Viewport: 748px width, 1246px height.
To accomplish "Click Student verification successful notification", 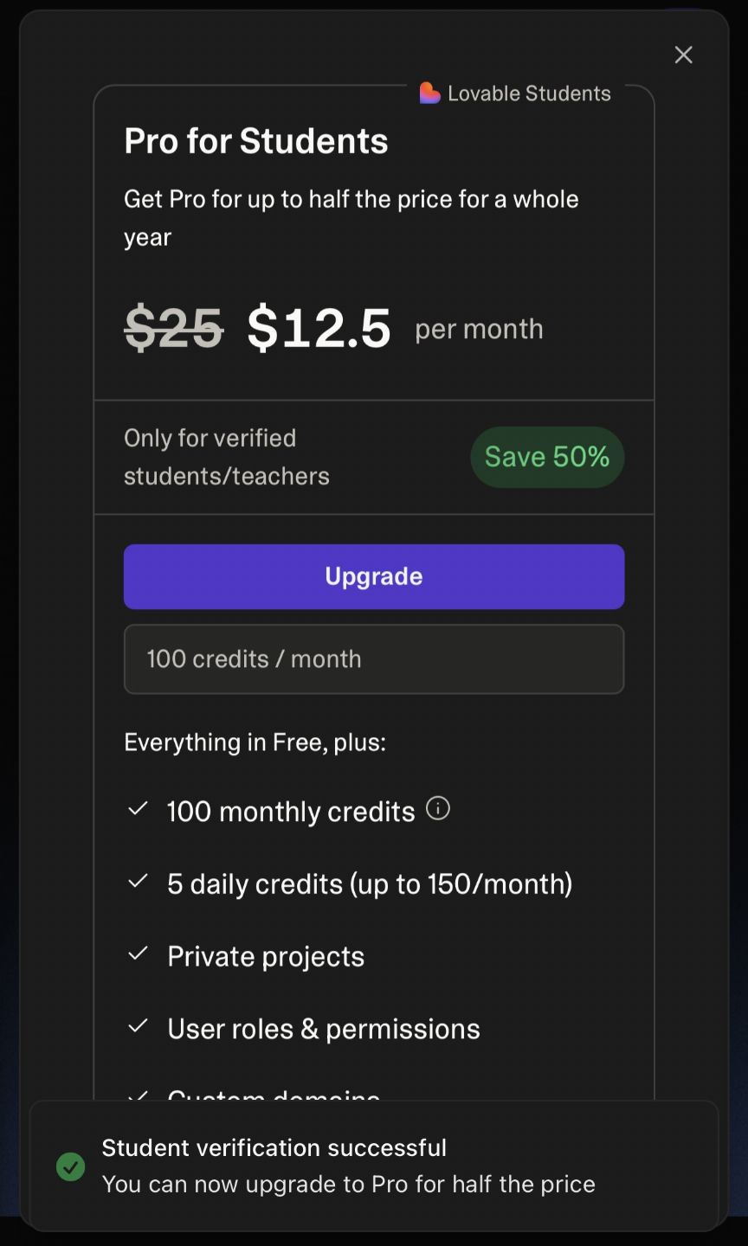I will [374, 1166].
